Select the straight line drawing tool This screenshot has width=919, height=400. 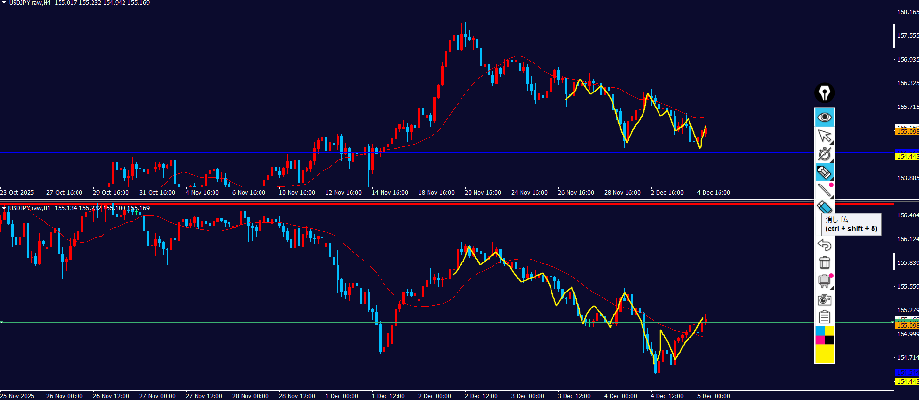point(824,190)
